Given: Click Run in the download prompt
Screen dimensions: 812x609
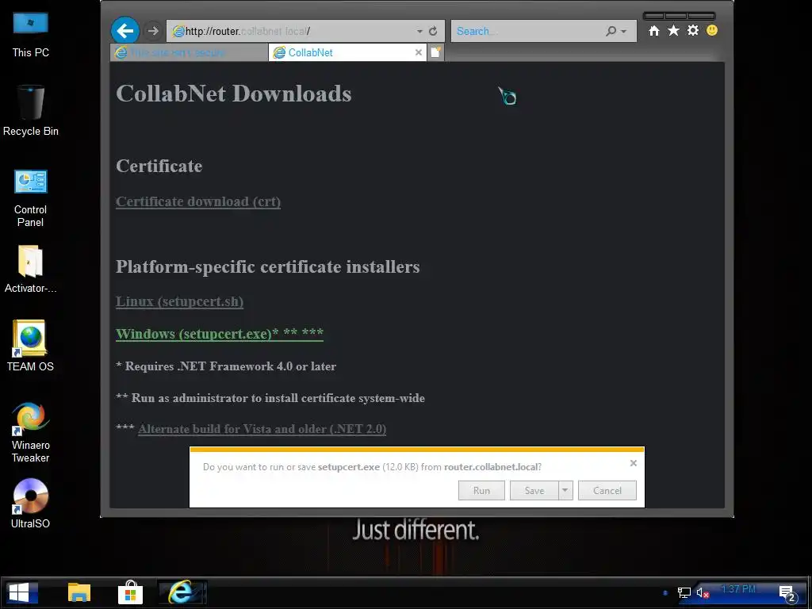Looking at the screenshot, I should click(481, 490).
